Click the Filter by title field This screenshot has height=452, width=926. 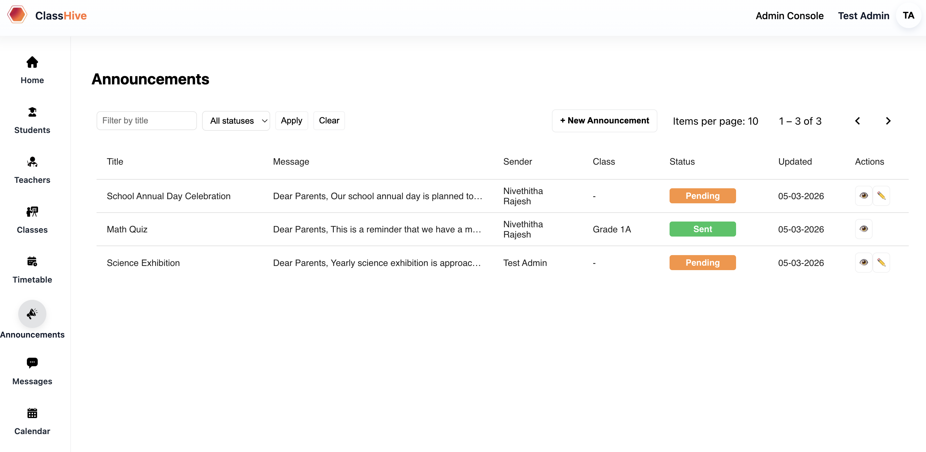147,121
